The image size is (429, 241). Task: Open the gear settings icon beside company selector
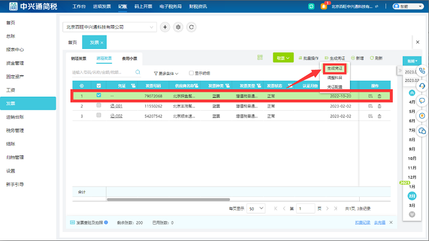178,27
